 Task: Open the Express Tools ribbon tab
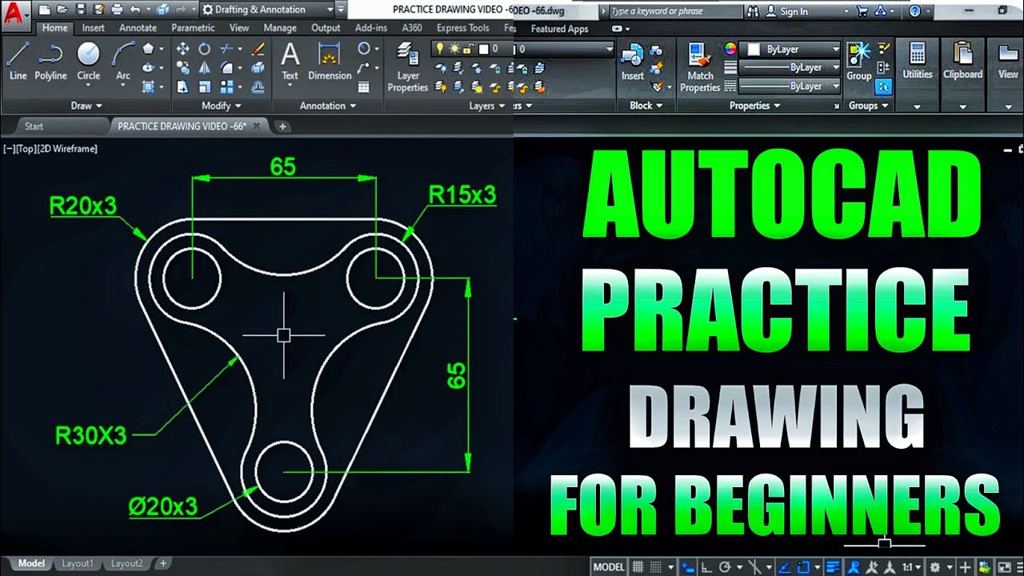pyautogui.click(x=462, y=28)
